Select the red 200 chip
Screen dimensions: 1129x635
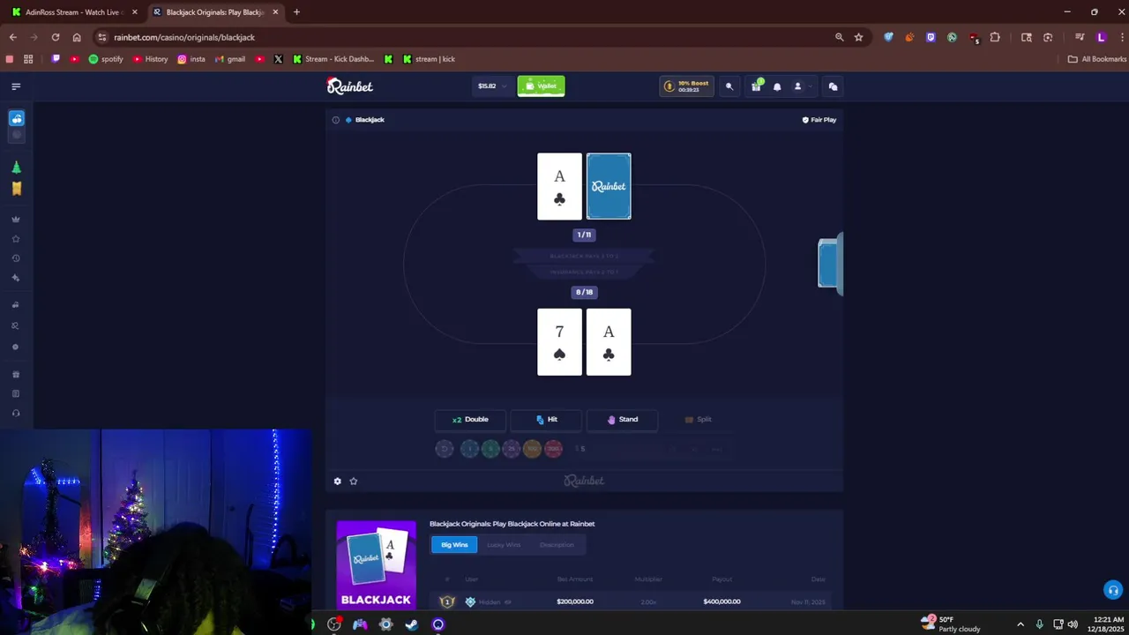(x=553, y=449)
